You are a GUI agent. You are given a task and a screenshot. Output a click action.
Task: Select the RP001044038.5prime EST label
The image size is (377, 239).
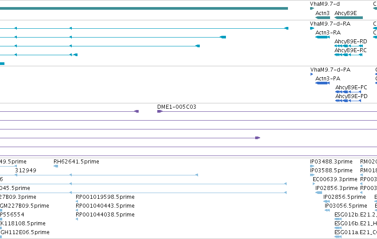[x=105, y=215]
